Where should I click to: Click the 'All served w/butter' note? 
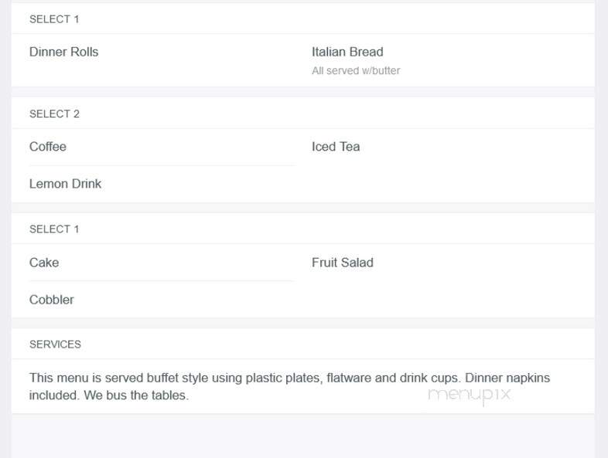(356, 71)
